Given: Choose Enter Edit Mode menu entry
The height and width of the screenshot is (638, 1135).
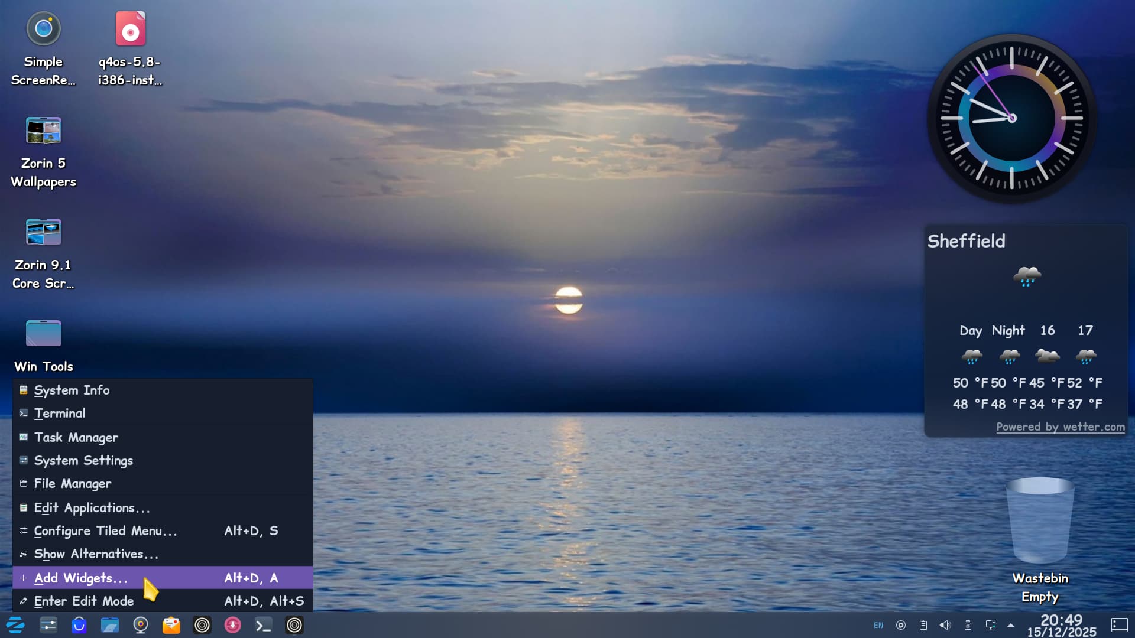Looking at the screenshot, I should [x=84, y=601].
